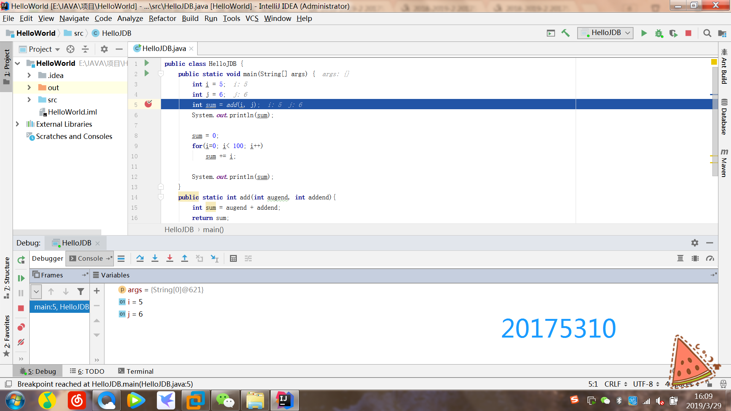Click Collapse All icon in Project panel
Viewport: 731px width, 411px height.
[85, 49]
